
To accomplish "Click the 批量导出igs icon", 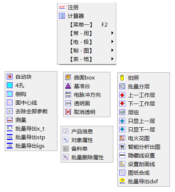I will tap(10, 146).
